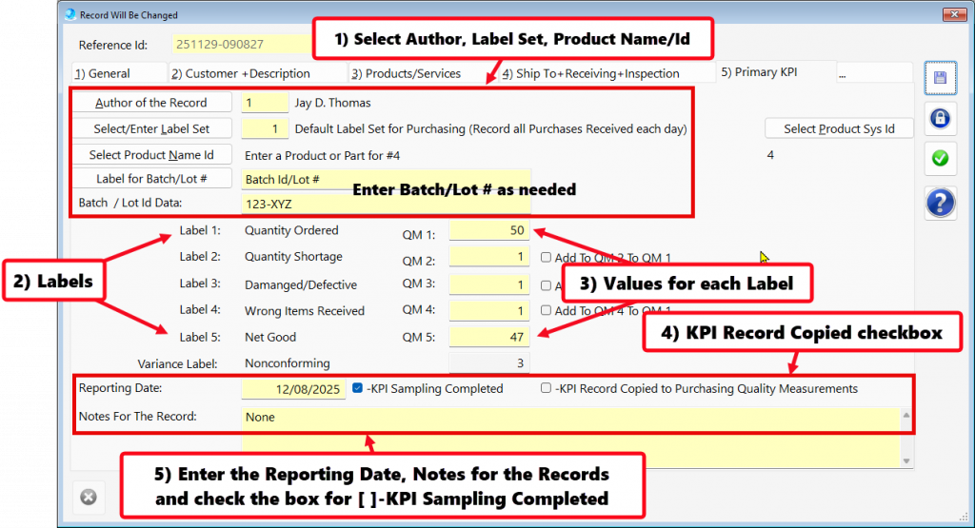Click the green checkmark accept icon
The image size is (975, 528).
click(940, 158)
